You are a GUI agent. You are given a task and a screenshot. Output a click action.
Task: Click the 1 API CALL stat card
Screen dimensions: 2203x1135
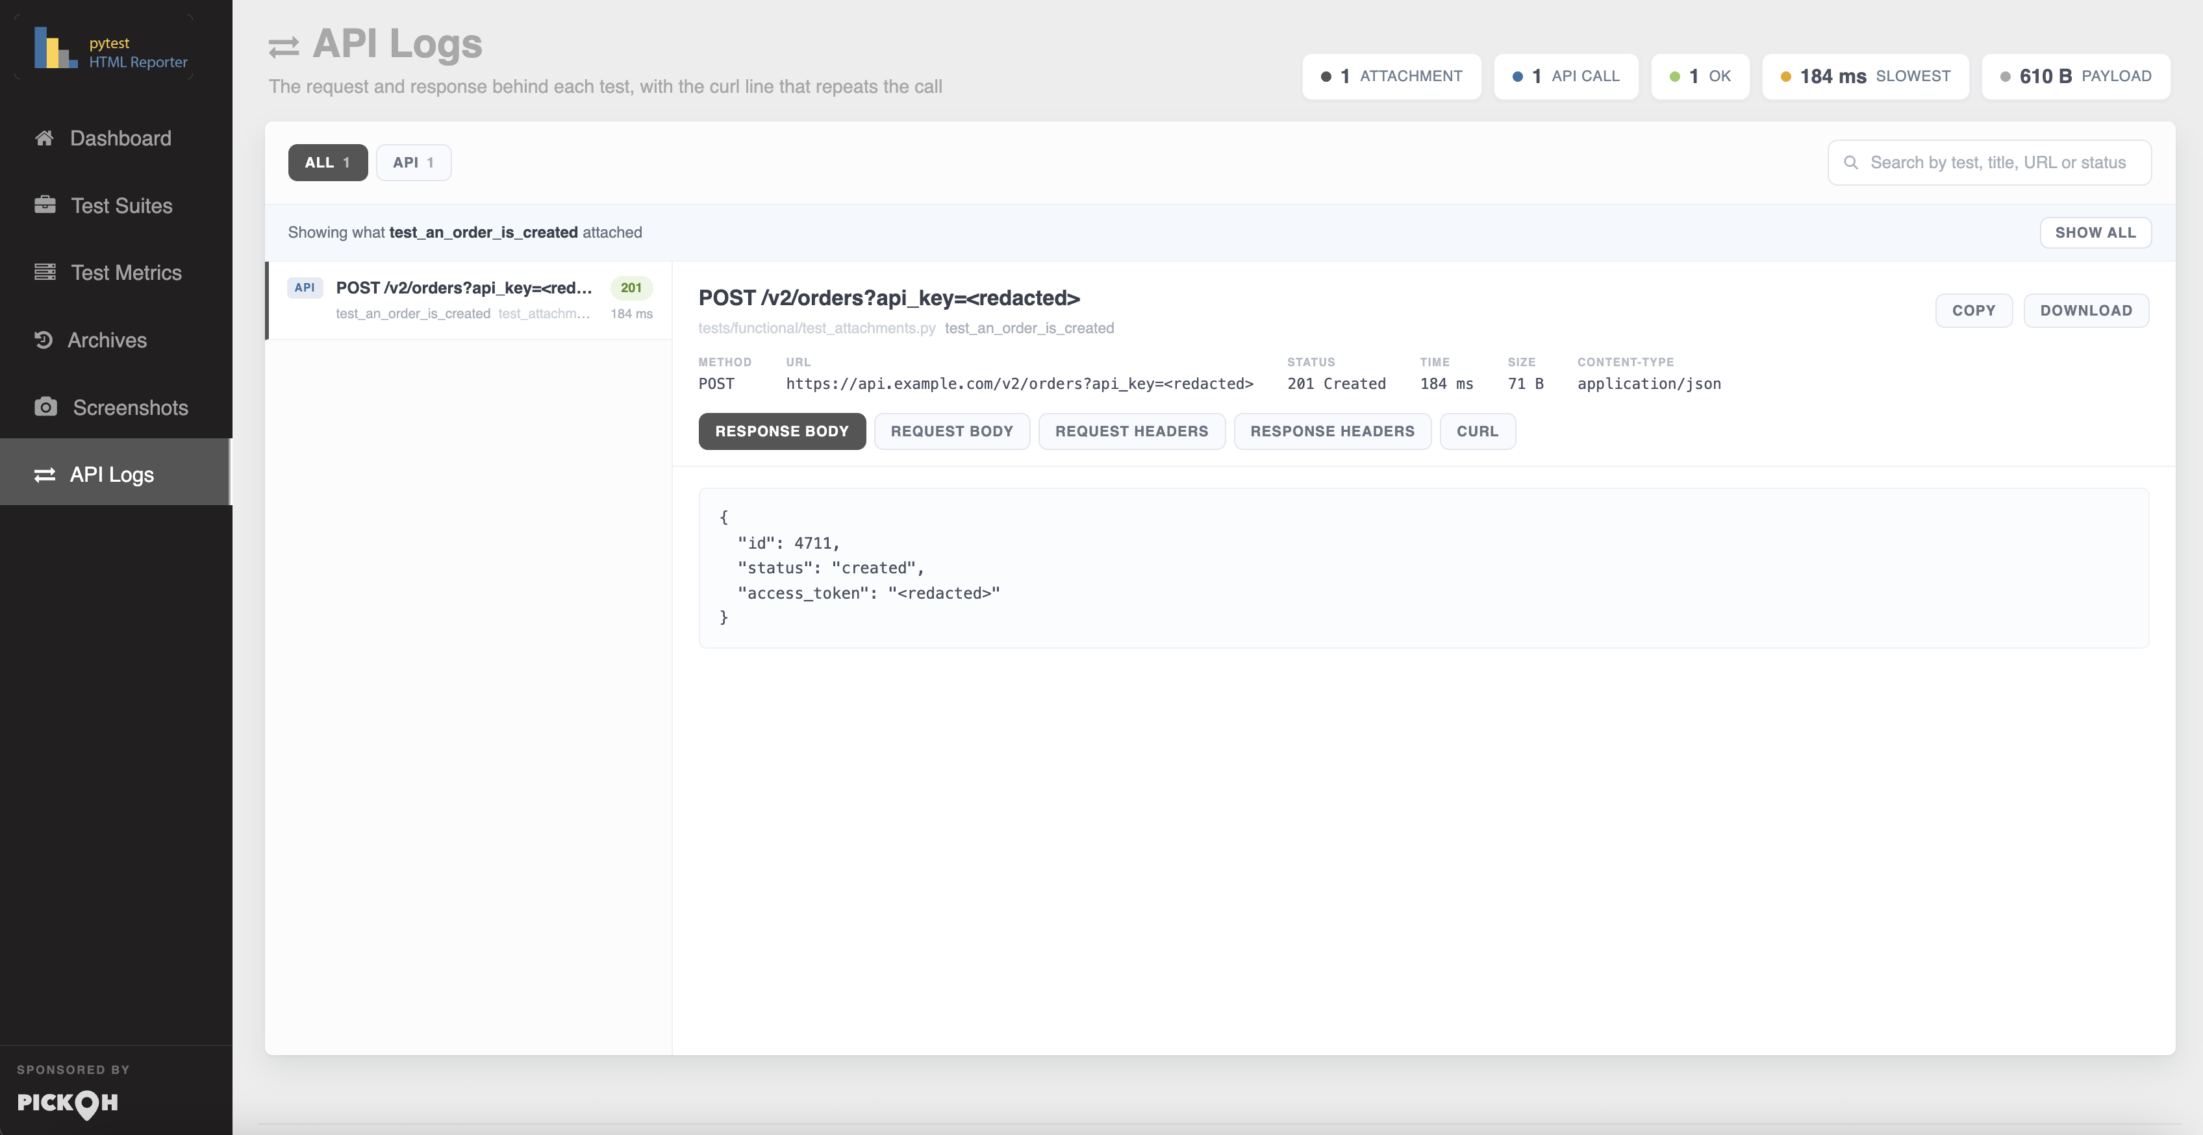(1566, 76)
